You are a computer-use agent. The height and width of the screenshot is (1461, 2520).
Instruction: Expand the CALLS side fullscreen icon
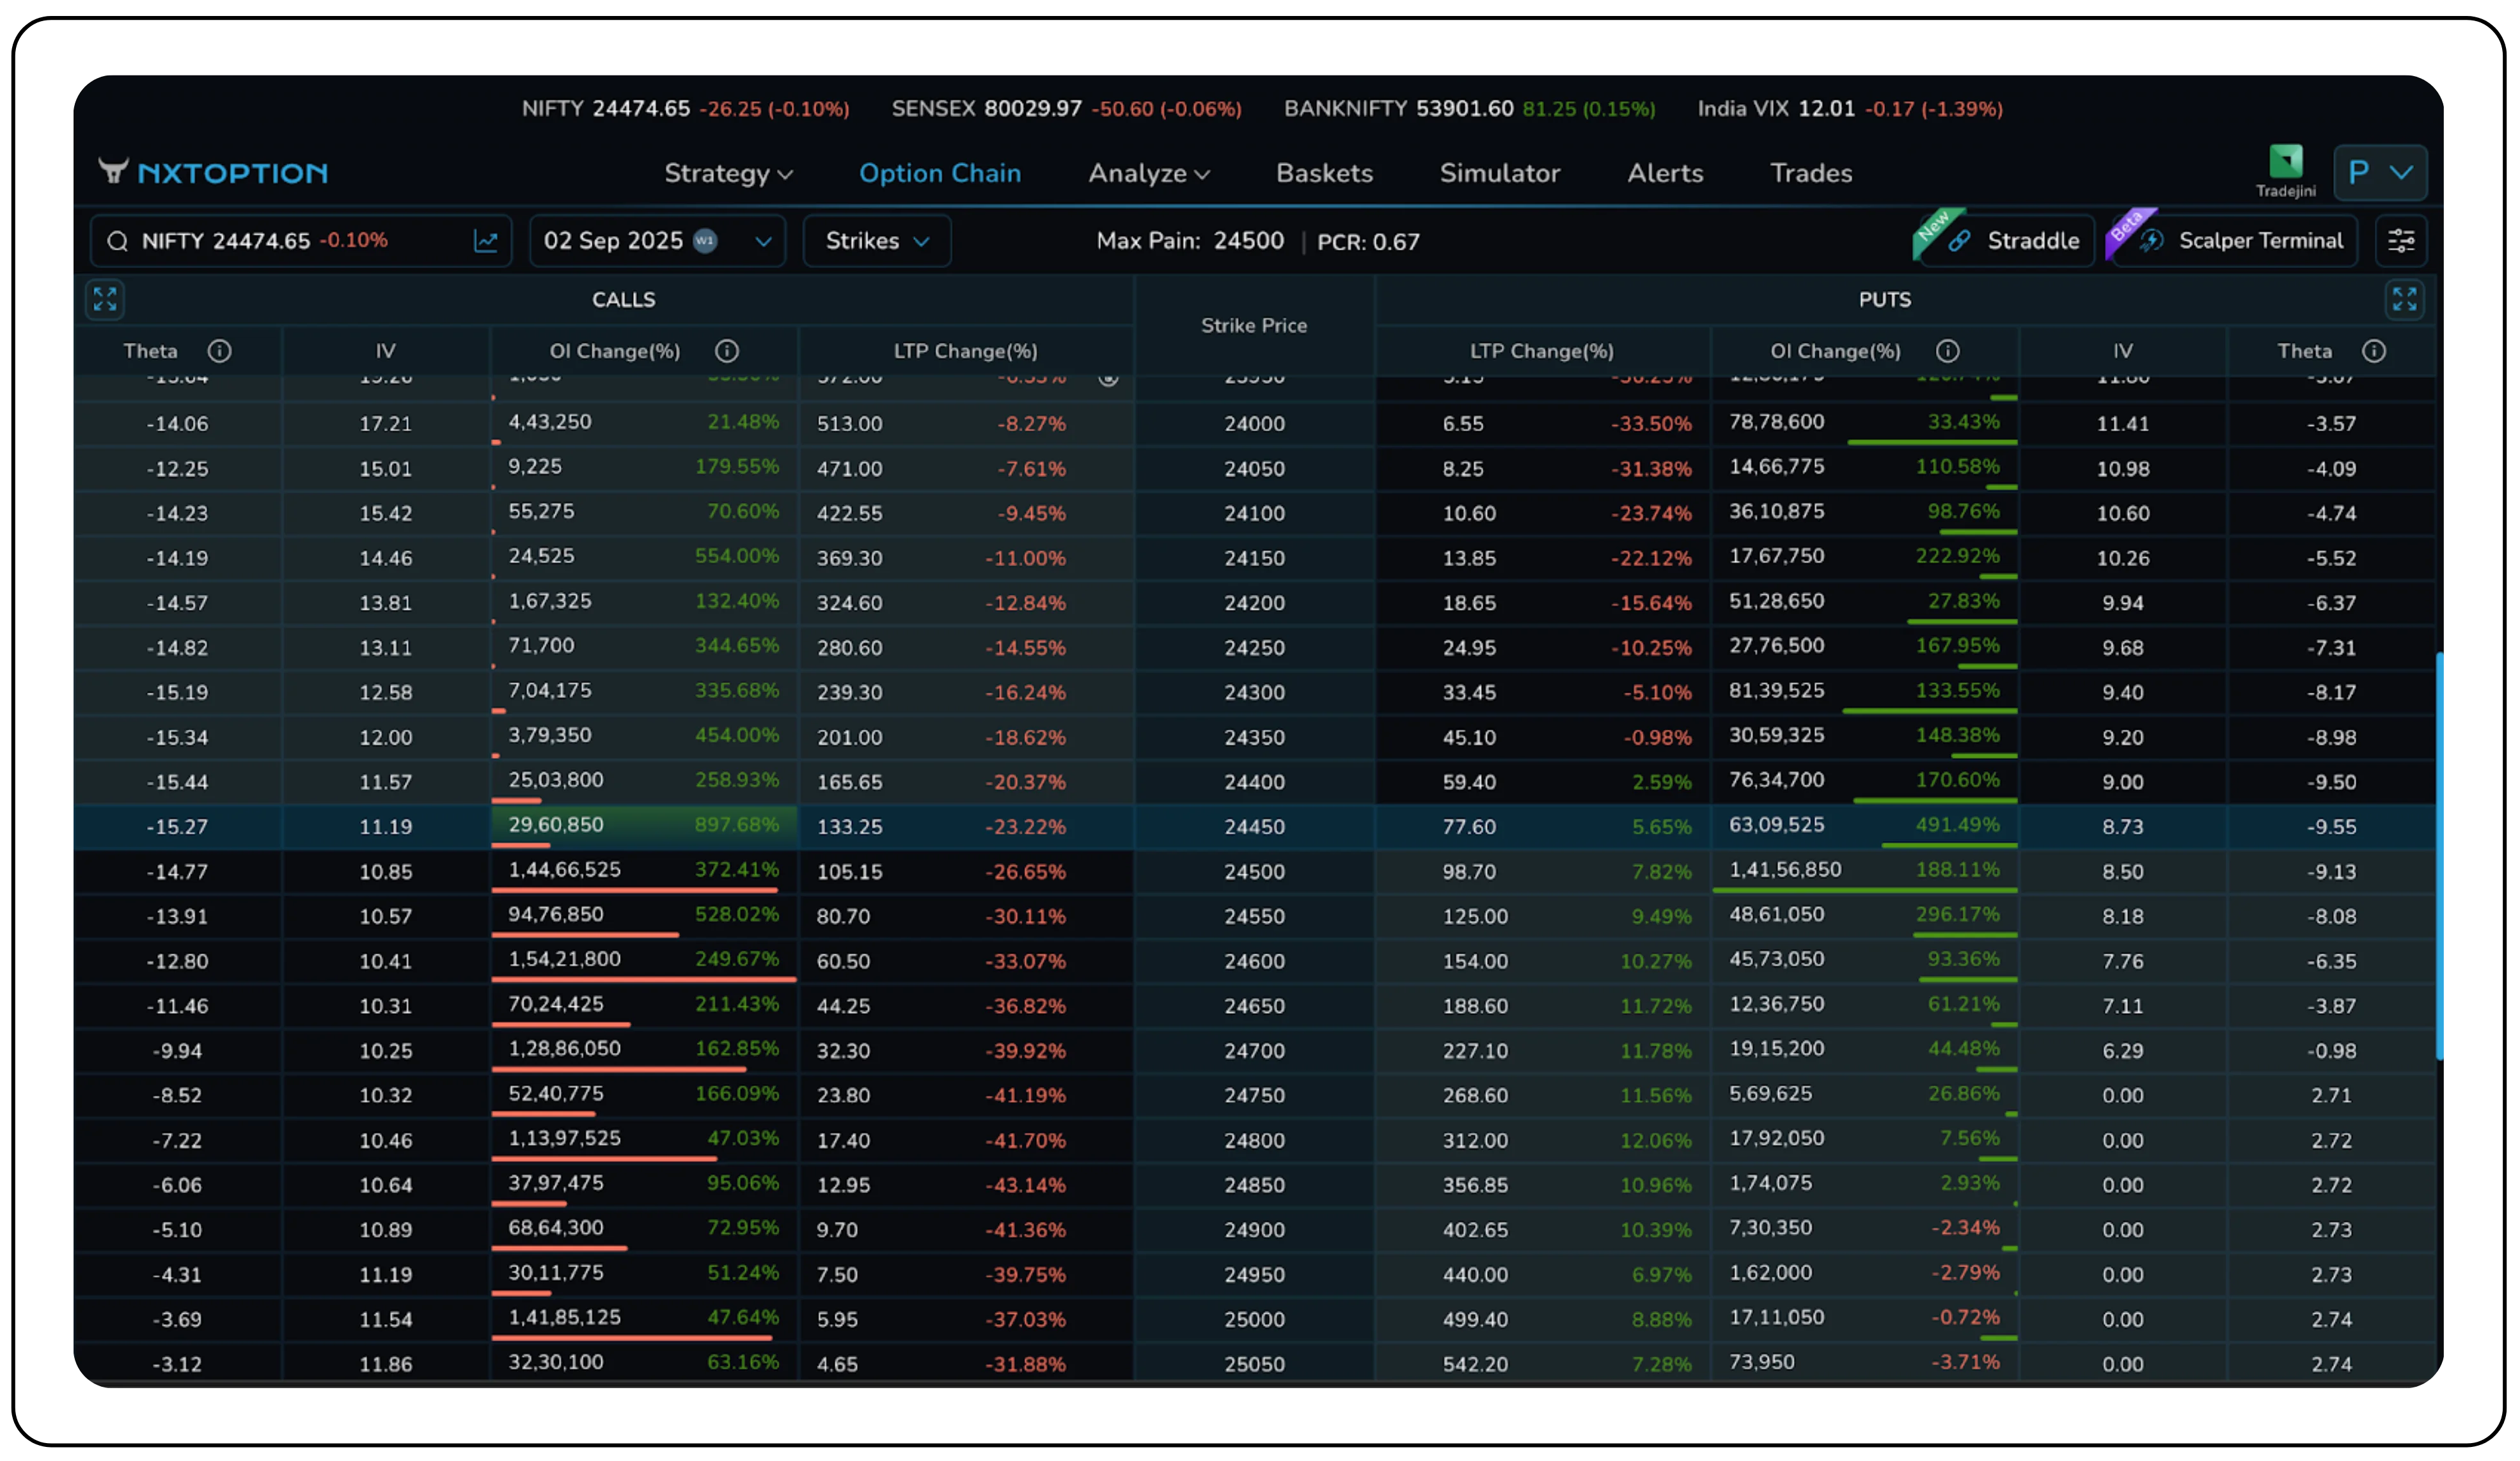coord(105,299)
